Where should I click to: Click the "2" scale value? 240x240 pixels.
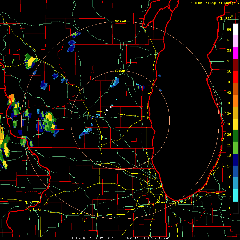[230, 198]
